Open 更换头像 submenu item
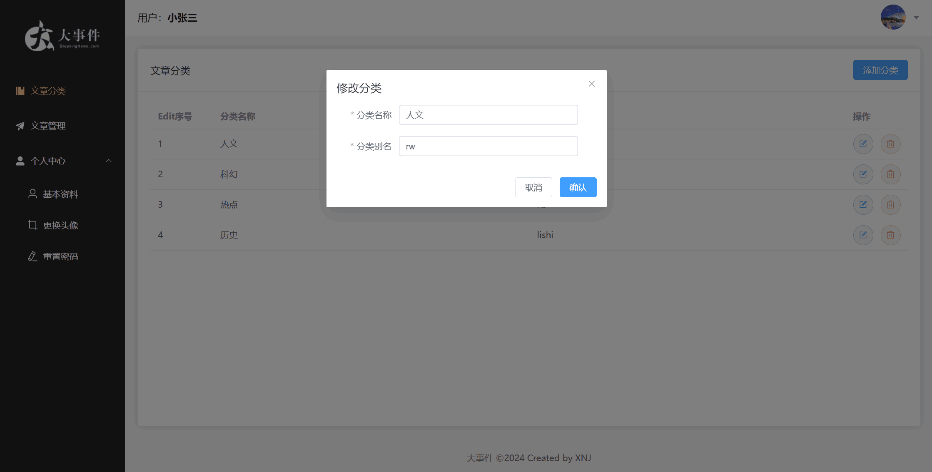Viewport: 932px width, 472px height. (60, 225)
